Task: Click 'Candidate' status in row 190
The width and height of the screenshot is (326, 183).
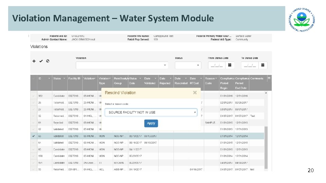Action: (x=59, y=156)
